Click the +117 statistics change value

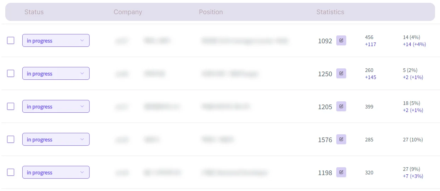pos(371,44)
